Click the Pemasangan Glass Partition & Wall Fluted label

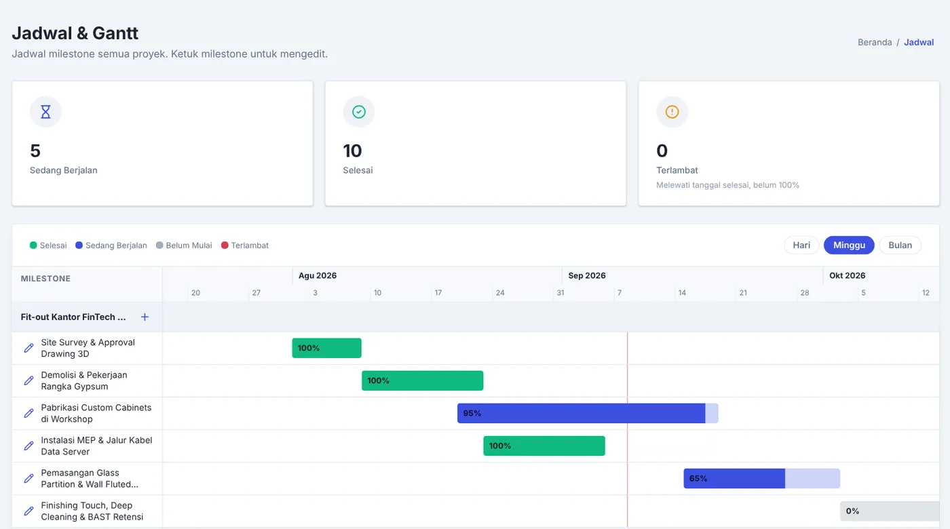(90, 478)
